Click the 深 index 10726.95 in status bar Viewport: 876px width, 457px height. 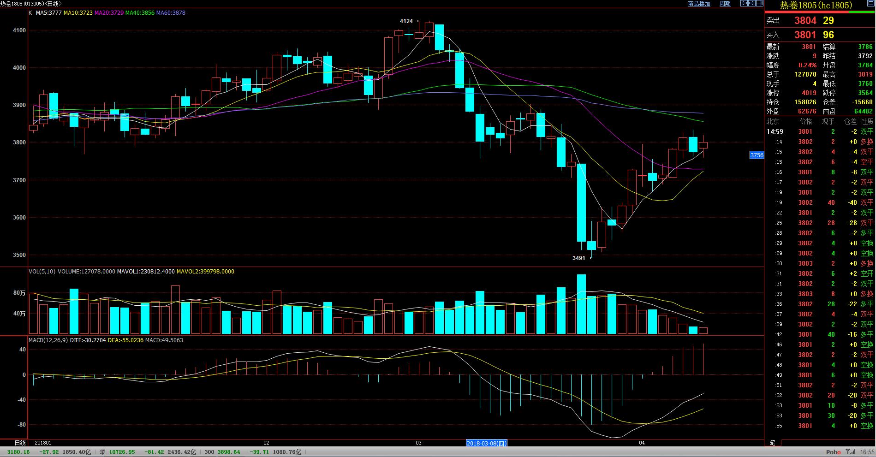[121, 452]
